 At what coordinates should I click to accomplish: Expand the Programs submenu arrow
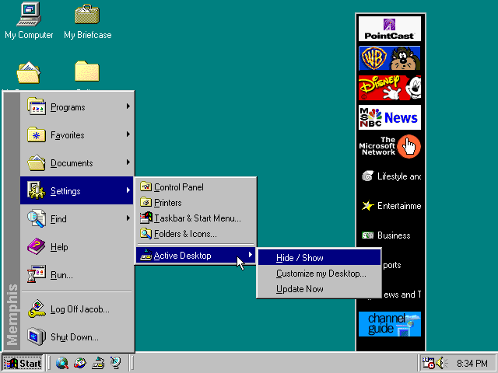coord(128,106)
